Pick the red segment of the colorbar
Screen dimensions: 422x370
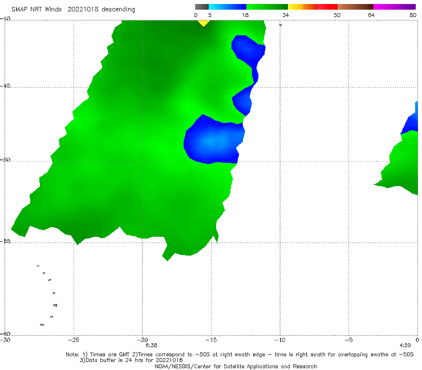327,7
